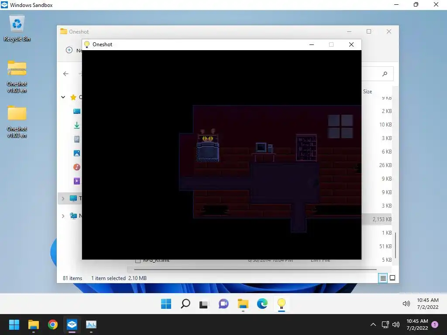Maximize the Oneshot File Explorer window
Screen dimensions: 447x335
369,31
